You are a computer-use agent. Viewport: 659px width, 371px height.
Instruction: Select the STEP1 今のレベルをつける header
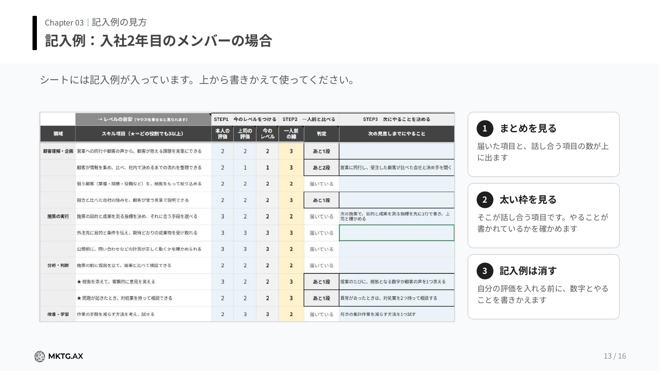pyautogui.click(x=245, y=119)
